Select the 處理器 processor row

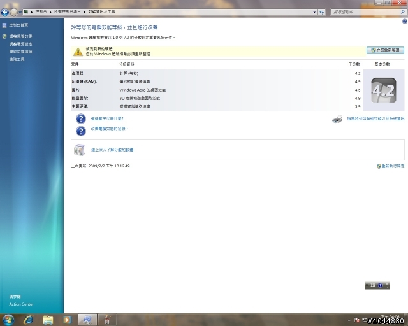click(217, 73)
